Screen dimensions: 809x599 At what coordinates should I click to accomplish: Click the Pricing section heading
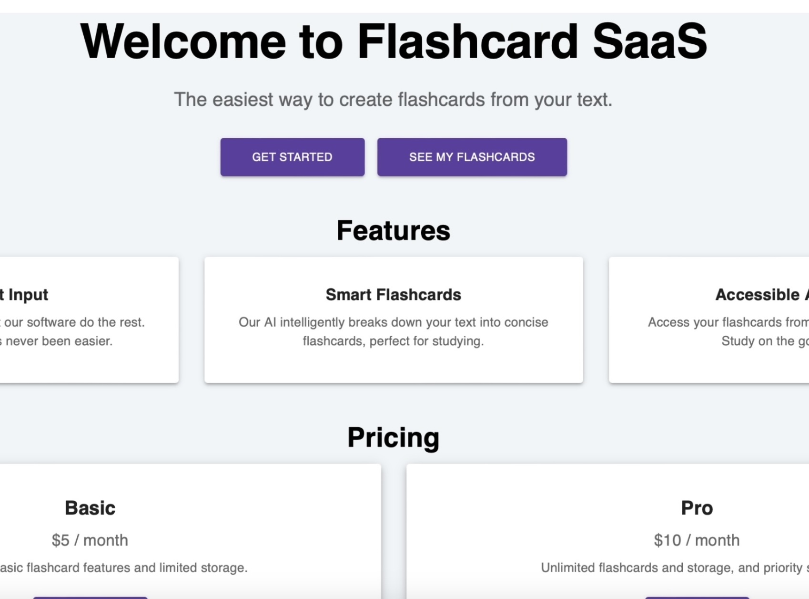[394, 438]
